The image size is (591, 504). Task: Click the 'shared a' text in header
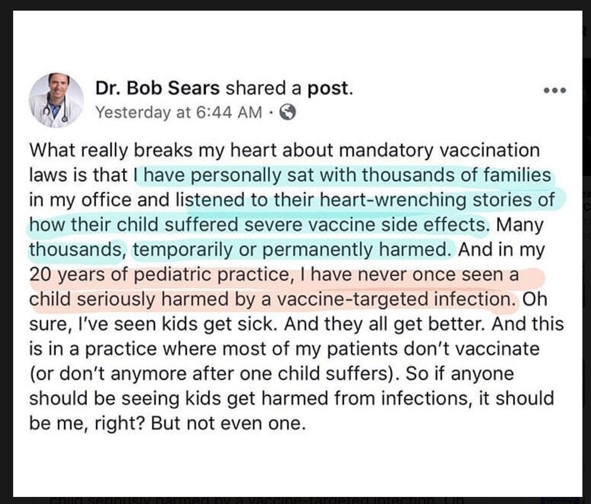[264, 88]
